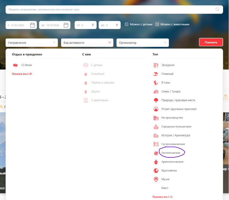
Task: Click the Гастрономические plate icon
Action: coord(156,144)
